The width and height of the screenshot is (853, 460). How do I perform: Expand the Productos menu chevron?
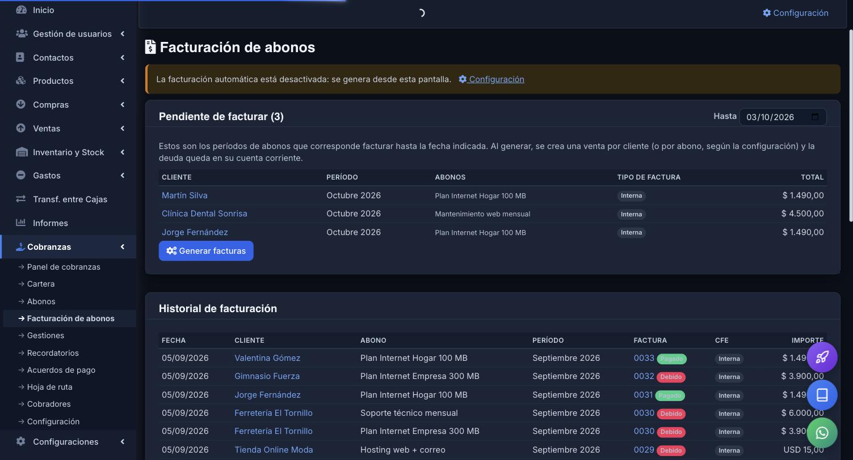[122, 81]
